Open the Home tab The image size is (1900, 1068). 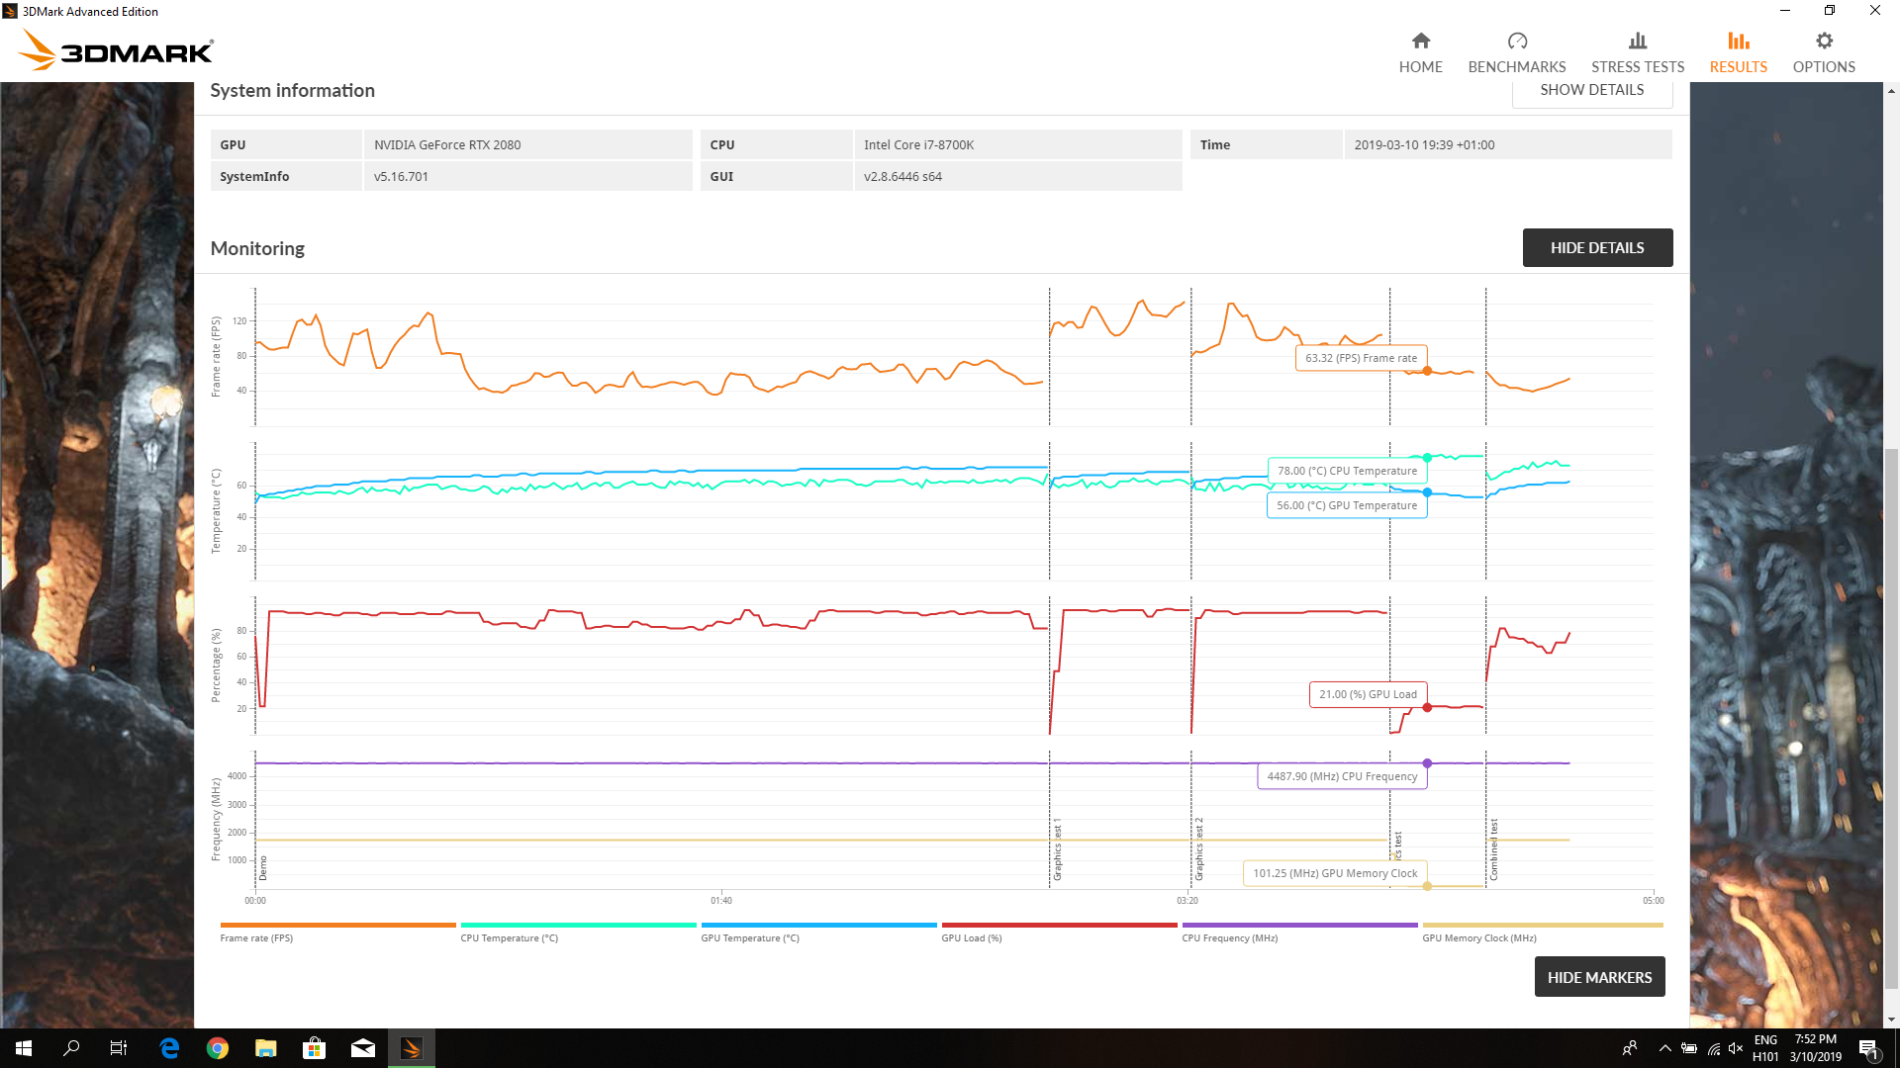coord(1420,52)
